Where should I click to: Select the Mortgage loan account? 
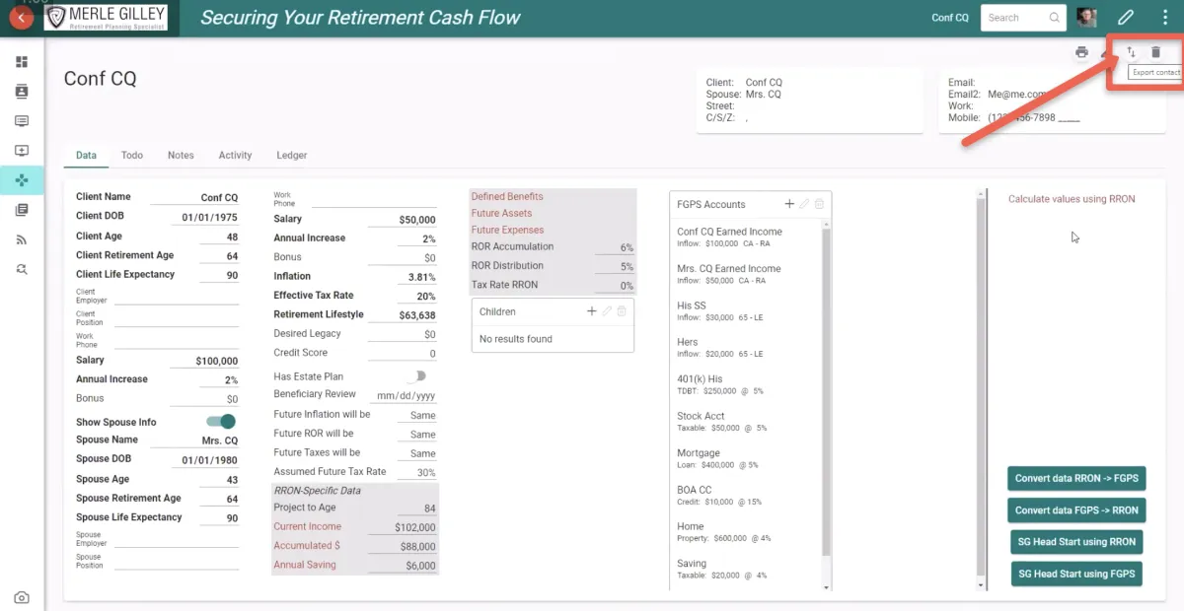[x=745, y=458]
